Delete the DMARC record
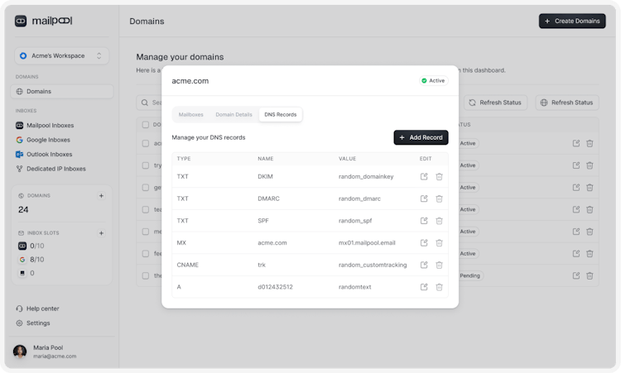 click(x=439, y=198)
